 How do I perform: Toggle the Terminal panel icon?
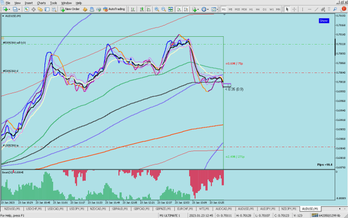point(47,9)
